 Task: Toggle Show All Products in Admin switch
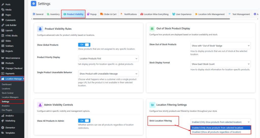coord(84,121)
